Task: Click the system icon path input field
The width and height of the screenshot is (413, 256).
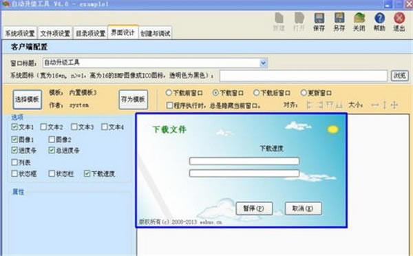Action: pyautogui.click(x=304, y=76)
